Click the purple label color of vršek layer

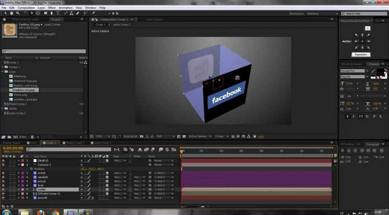[x=22, y=173]
